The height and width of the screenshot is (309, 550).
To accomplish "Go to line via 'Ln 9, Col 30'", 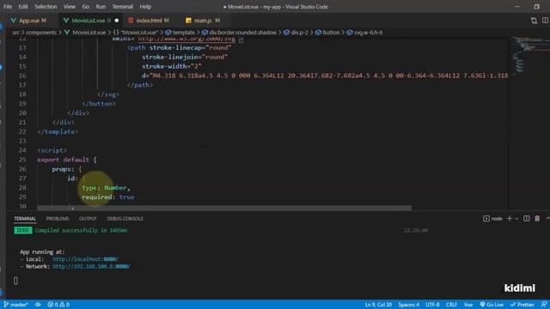I will click(378, 305).
